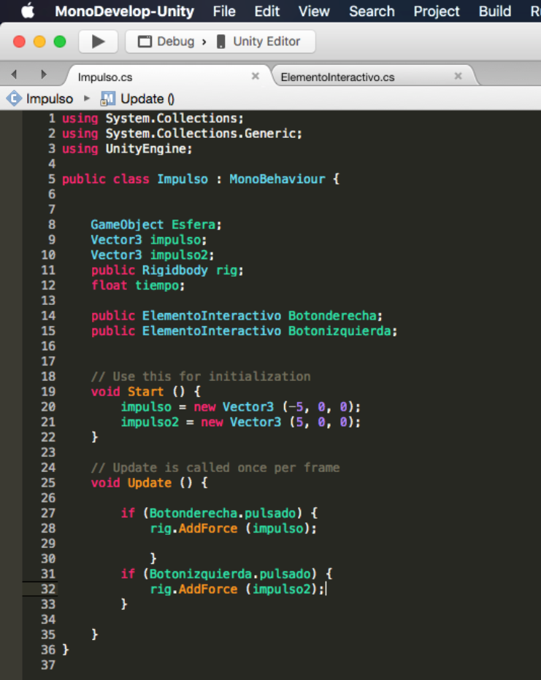Click line number 25 in the gutter
Viewport: 541px width, 680px height.
coord(48,483)
